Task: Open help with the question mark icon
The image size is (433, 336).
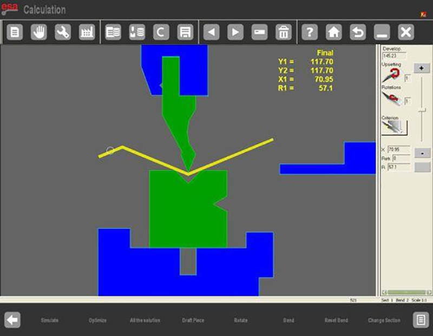Action: pyautogui.click(x=309, y=32)
